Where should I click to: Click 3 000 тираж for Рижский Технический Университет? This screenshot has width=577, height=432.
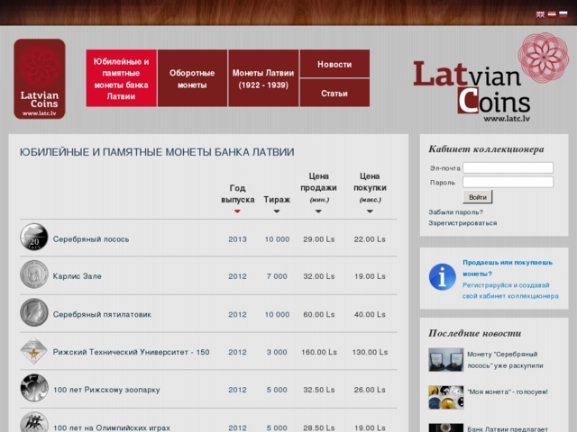277,352
